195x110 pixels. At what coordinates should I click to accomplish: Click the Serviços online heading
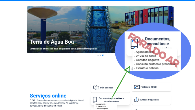[x=48, y=96]
